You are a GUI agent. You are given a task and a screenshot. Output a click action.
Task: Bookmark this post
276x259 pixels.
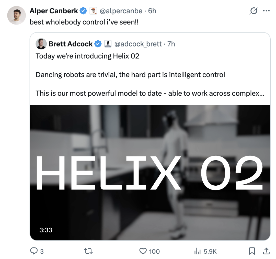point(252,251)
